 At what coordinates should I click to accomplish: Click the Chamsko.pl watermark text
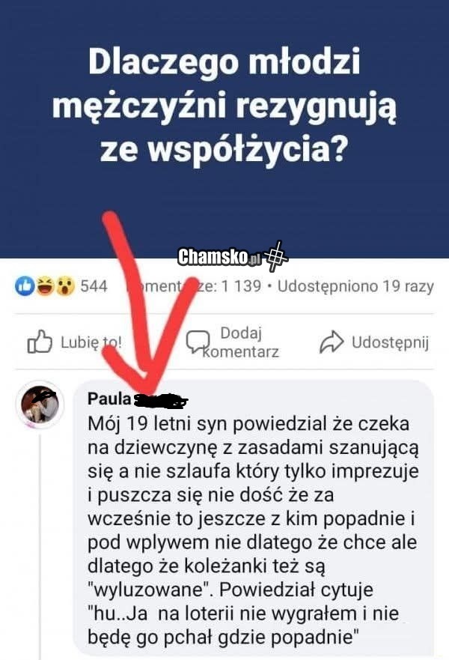[x=219, y=257]
